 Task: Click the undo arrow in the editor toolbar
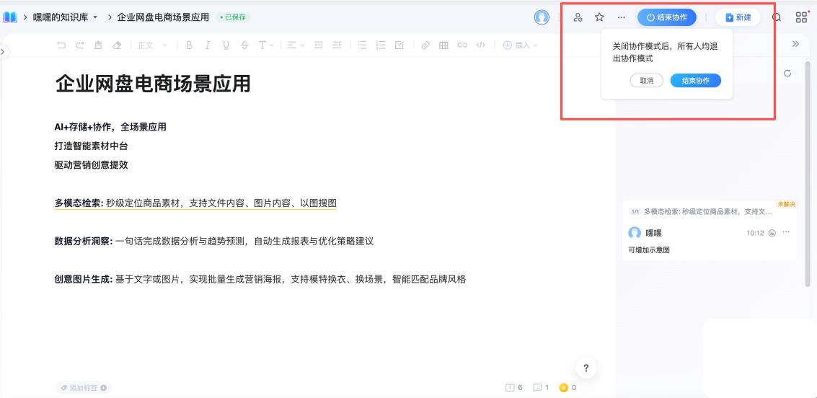tap(61, 45)
